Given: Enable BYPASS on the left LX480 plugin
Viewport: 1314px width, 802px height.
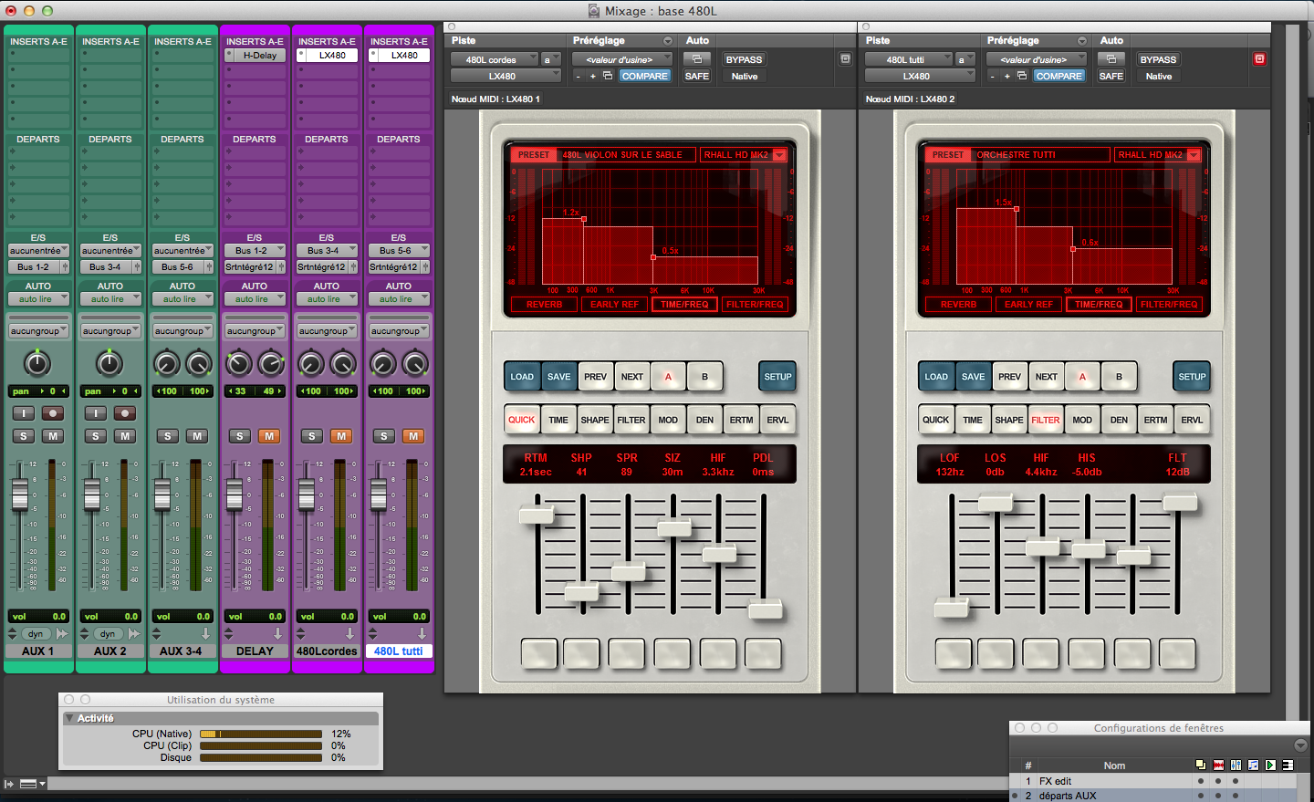Looking at the screenshot, I should (x=743, y=58).
